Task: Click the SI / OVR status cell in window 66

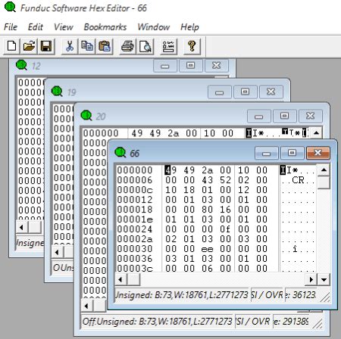Action: (x=267, y=294)
